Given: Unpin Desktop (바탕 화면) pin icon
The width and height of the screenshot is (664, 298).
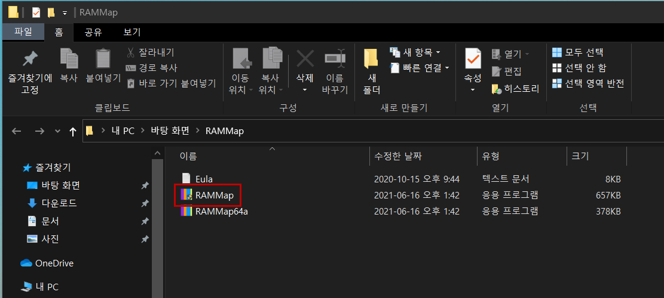Looking at the screenshot, I should click(x=145, y=185).
